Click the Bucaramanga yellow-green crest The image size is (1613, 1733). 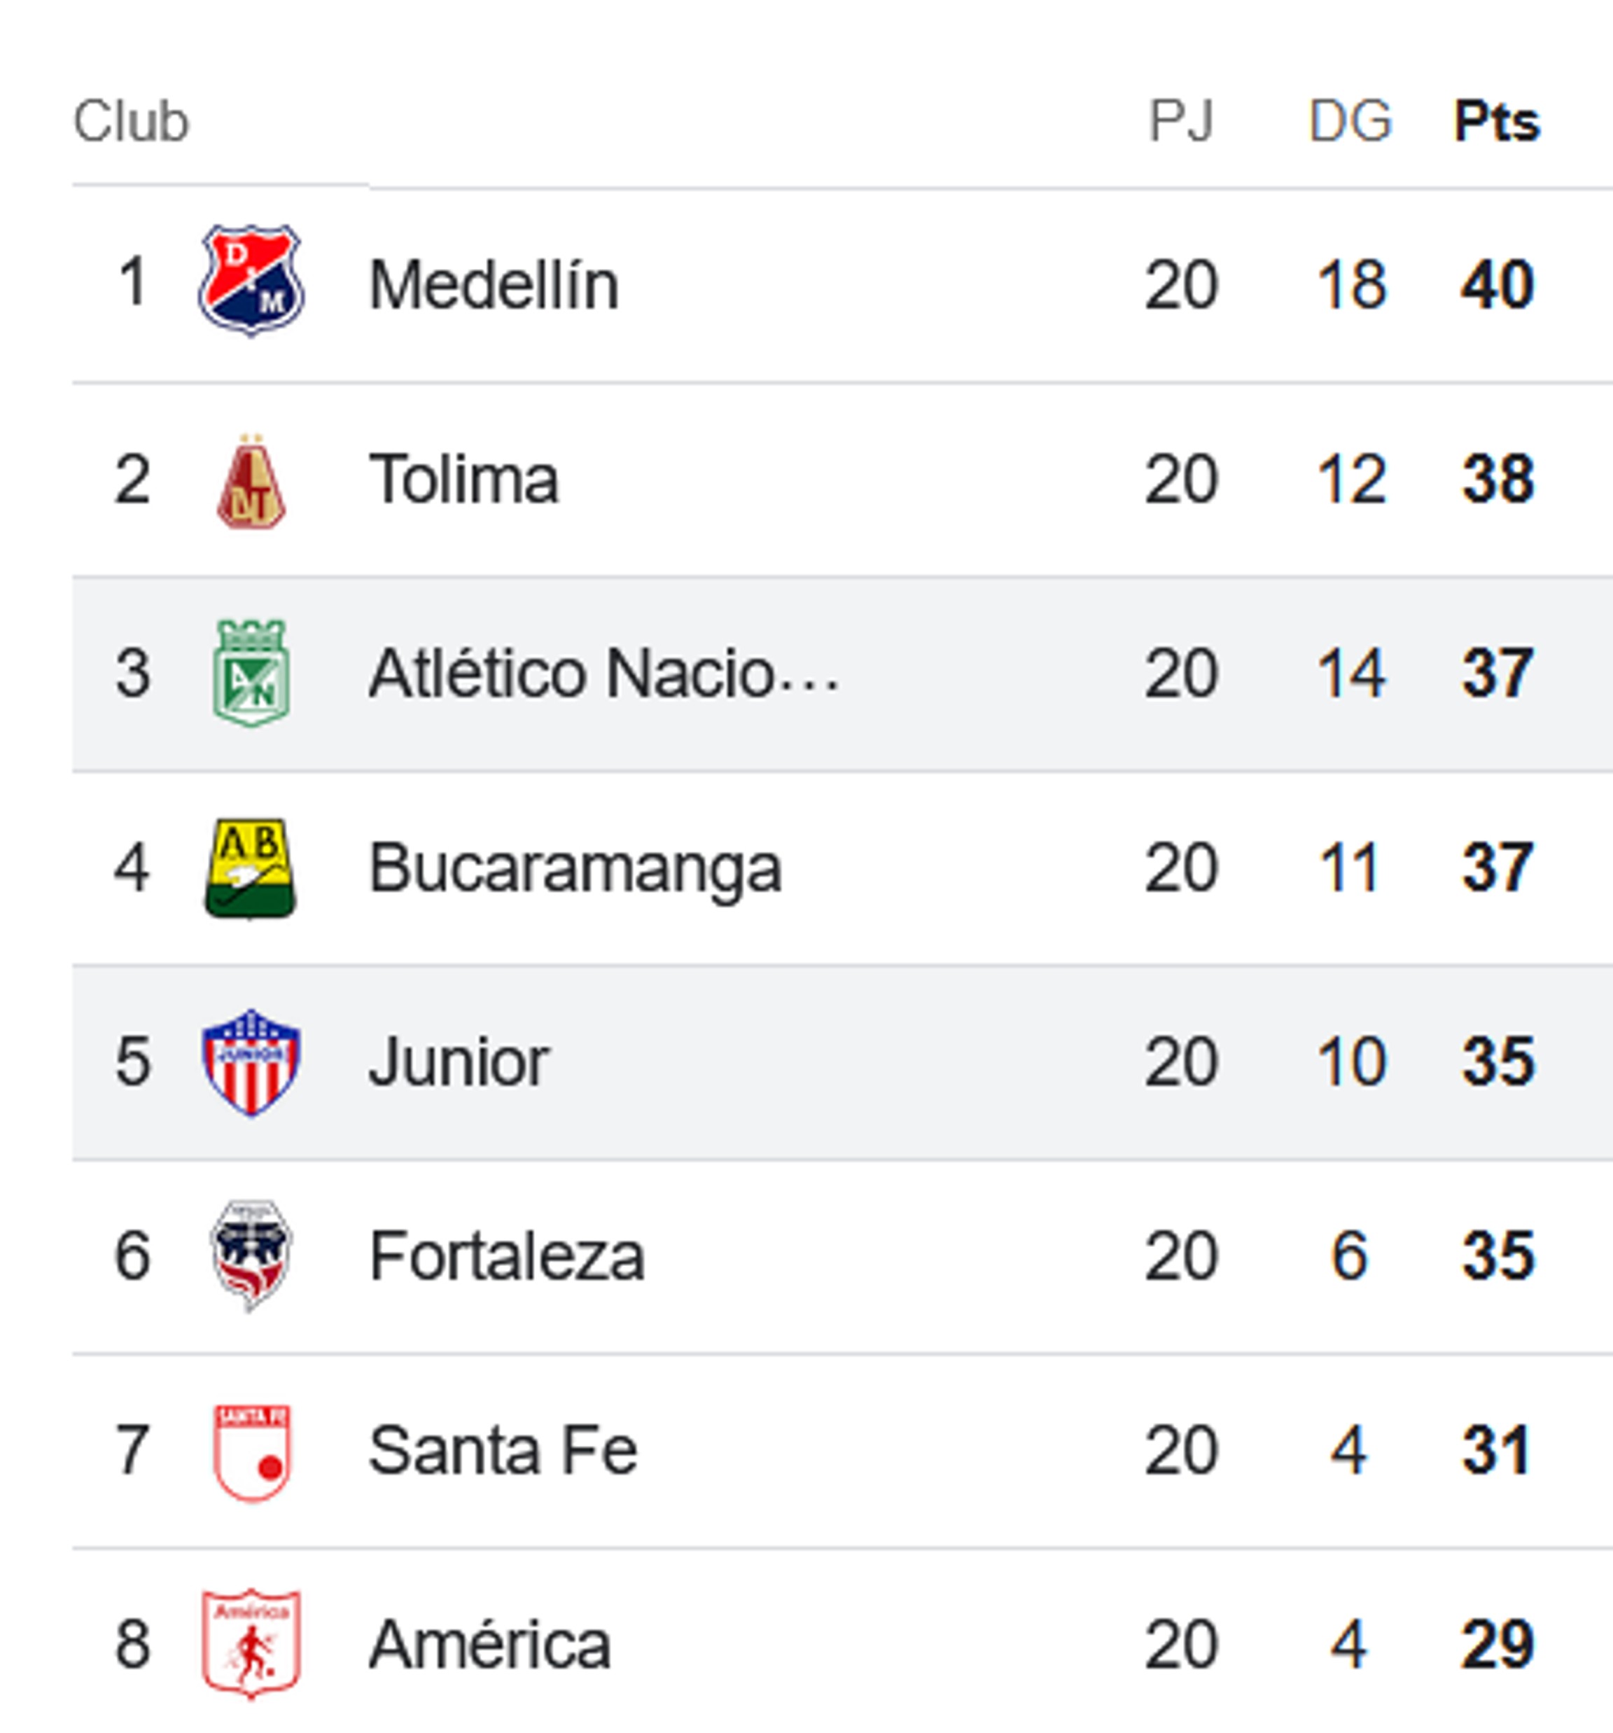pyautogui.click(x=251, y=868)
